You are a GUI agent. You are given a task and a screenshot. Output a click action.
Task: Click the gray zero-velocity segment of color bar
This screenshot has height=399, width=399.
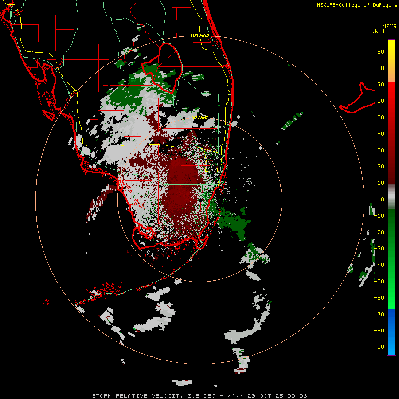coord(391,196)
